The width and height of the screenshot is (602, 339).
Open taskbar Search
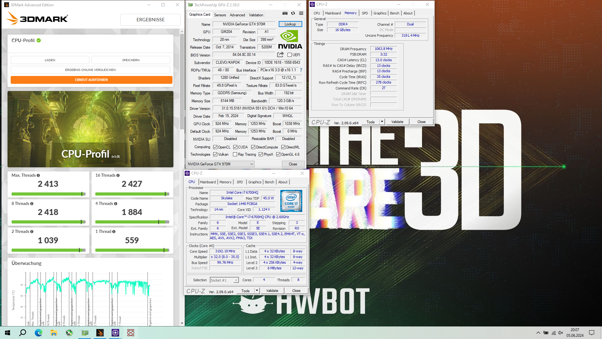pyautogui.click(x=23, y=333)
